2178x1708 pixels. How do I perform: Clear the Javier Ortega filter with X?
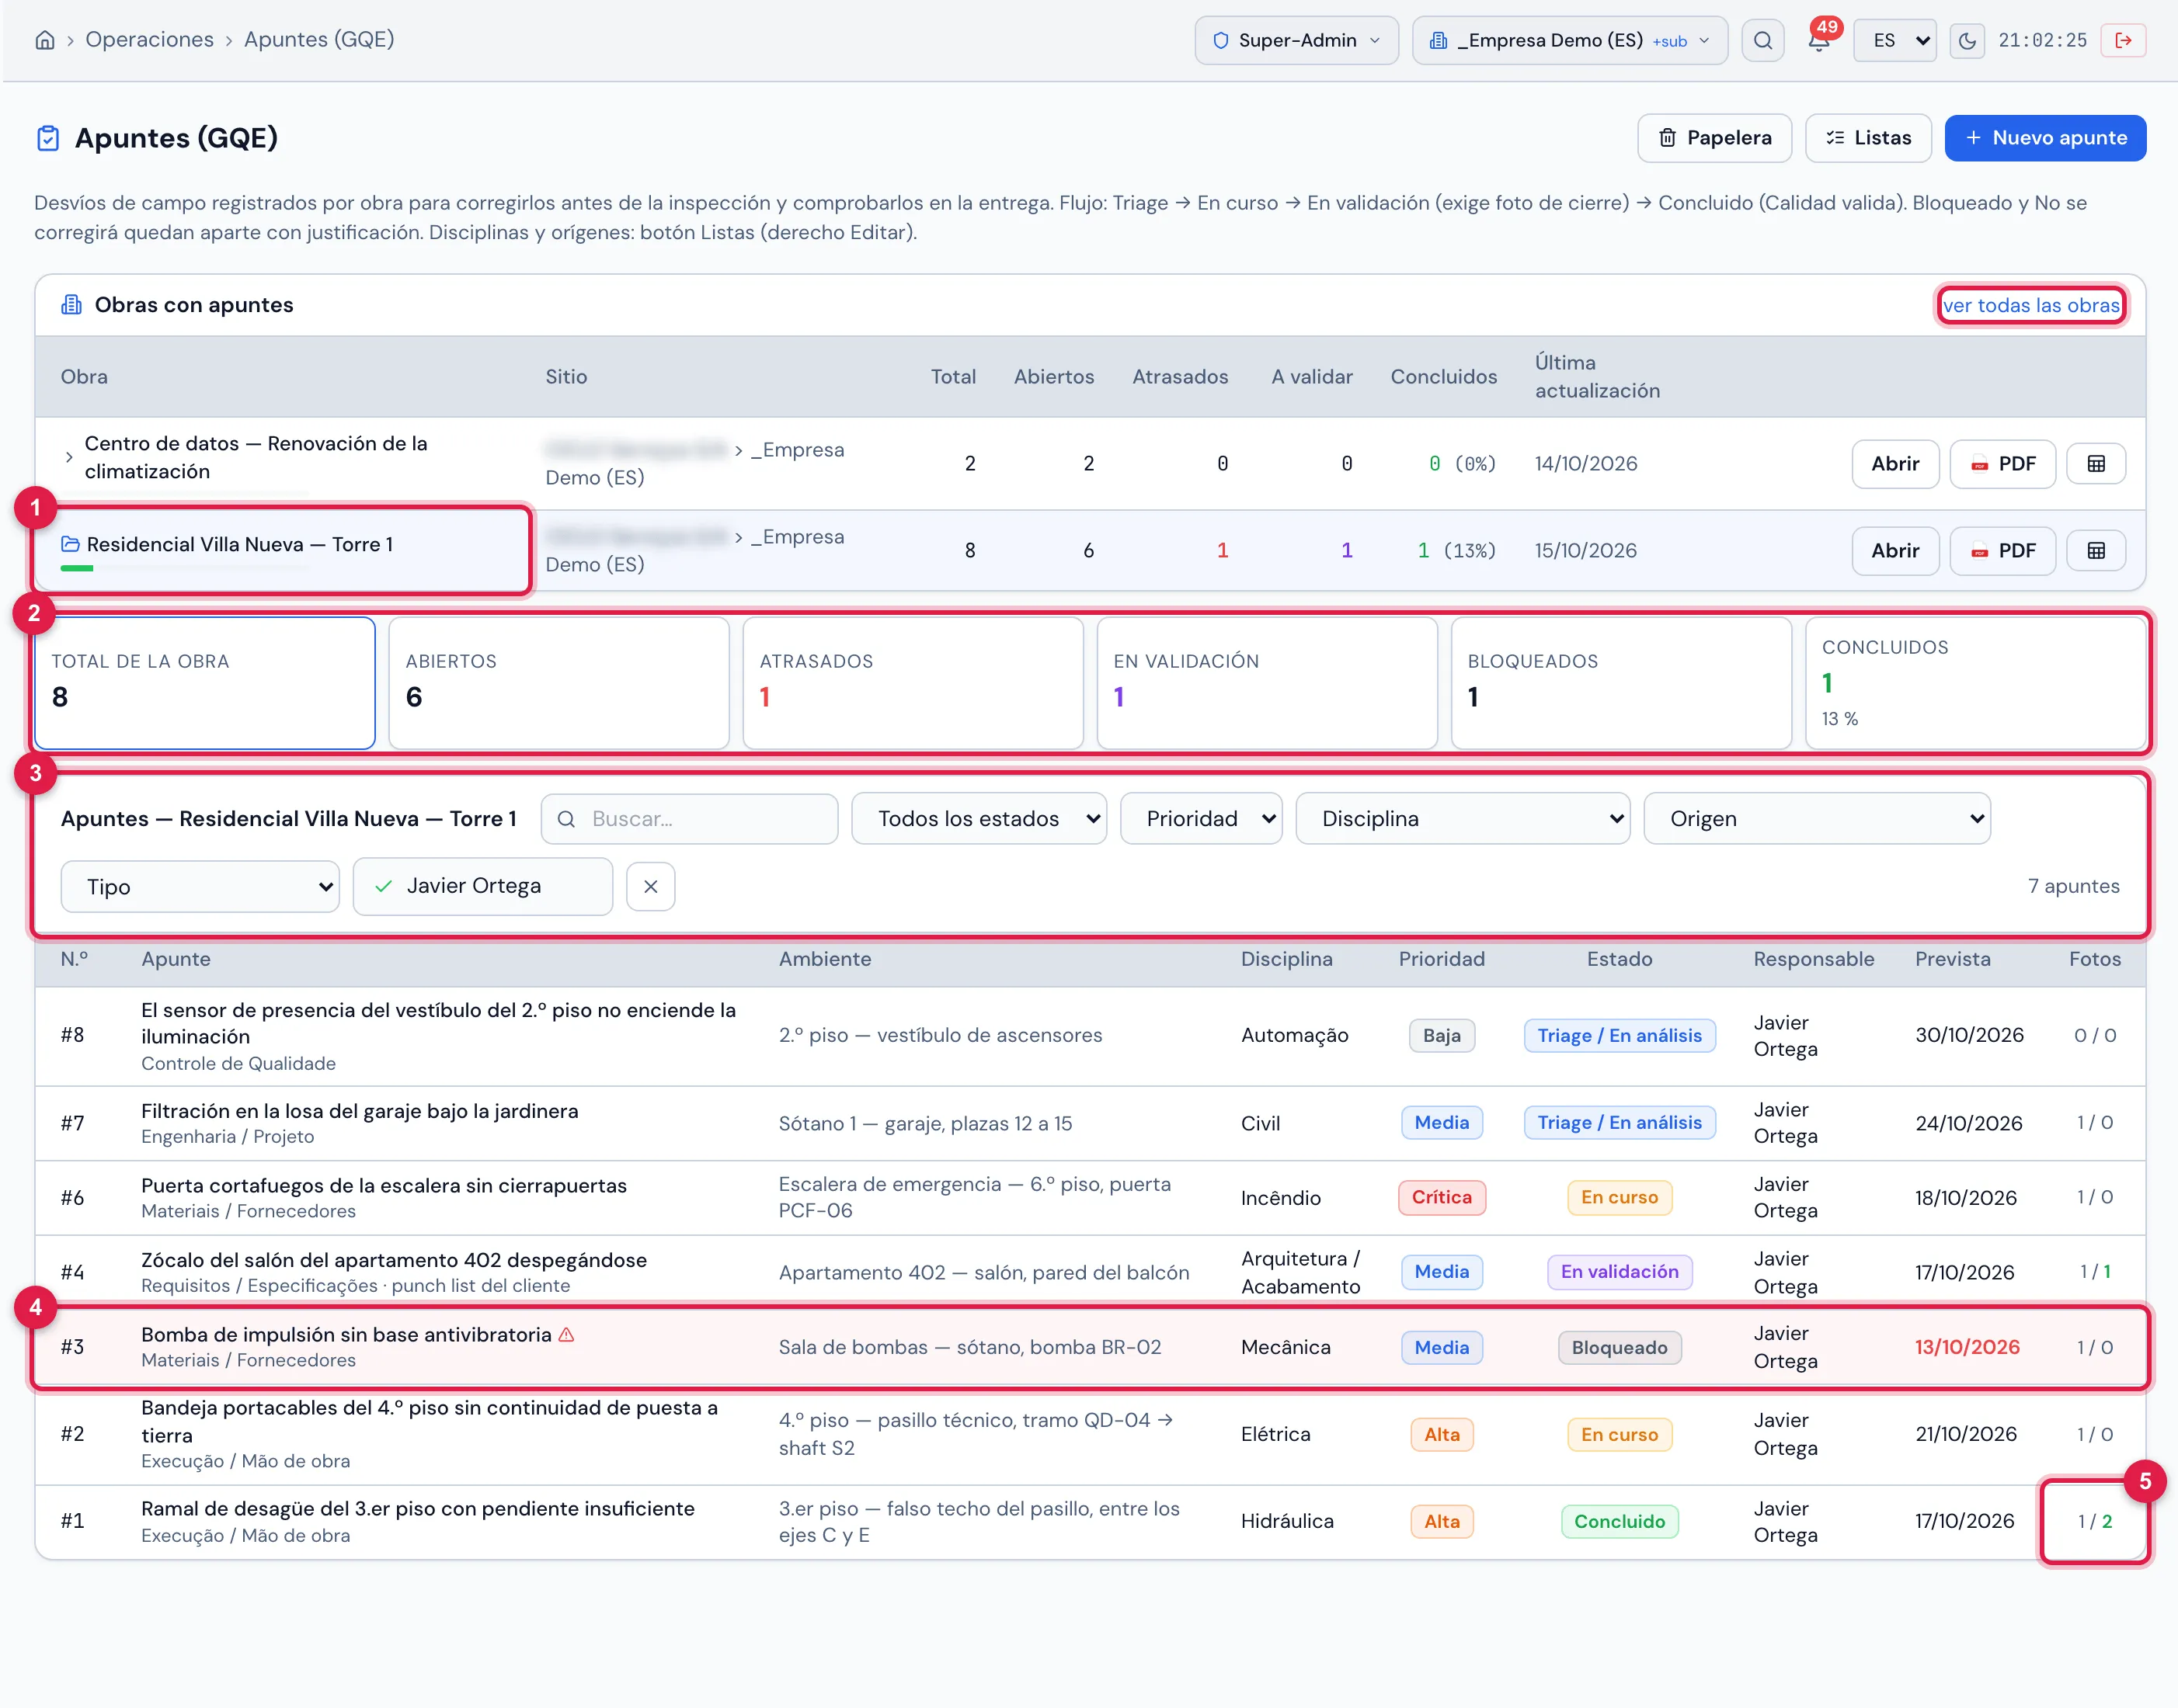(x=650, y=887)
